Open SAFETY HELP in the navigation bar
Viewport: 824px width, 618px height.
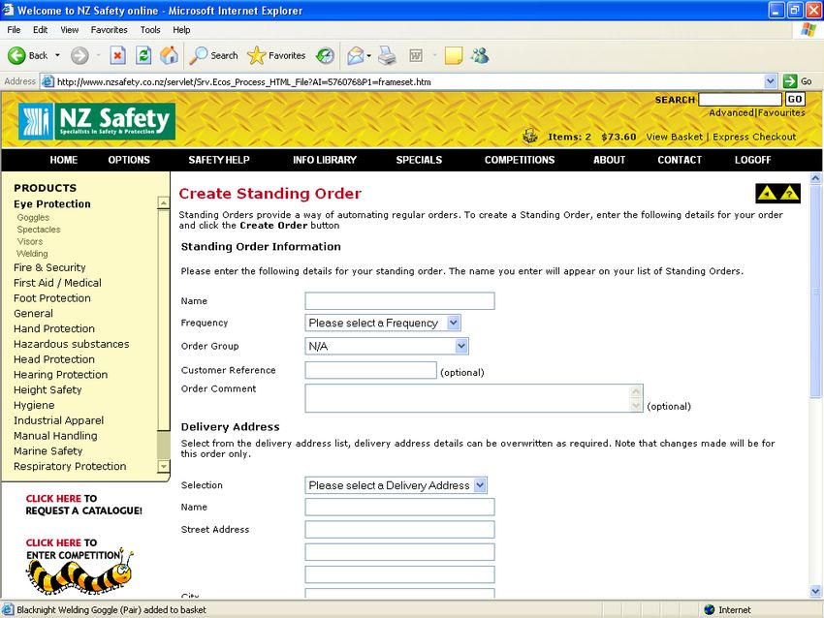[x=219, y=160]
